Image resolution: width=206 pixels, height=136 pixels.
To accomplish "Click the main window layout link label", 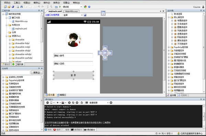I will tap(52, 15).
